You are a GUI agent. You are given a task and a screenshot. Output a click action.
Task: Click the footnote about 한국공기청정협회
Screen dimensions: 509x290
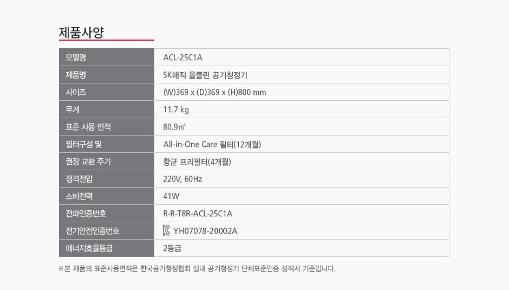pyautogui.click(x=197, y=268)
